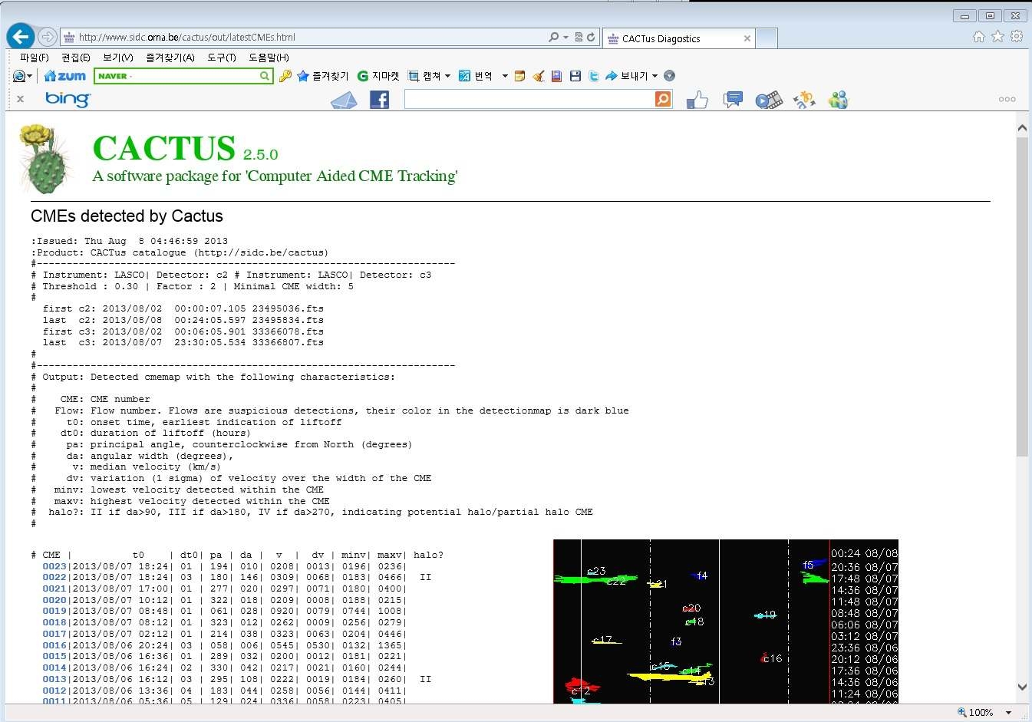Click the thumbs-up Like icon

[697, 100]
